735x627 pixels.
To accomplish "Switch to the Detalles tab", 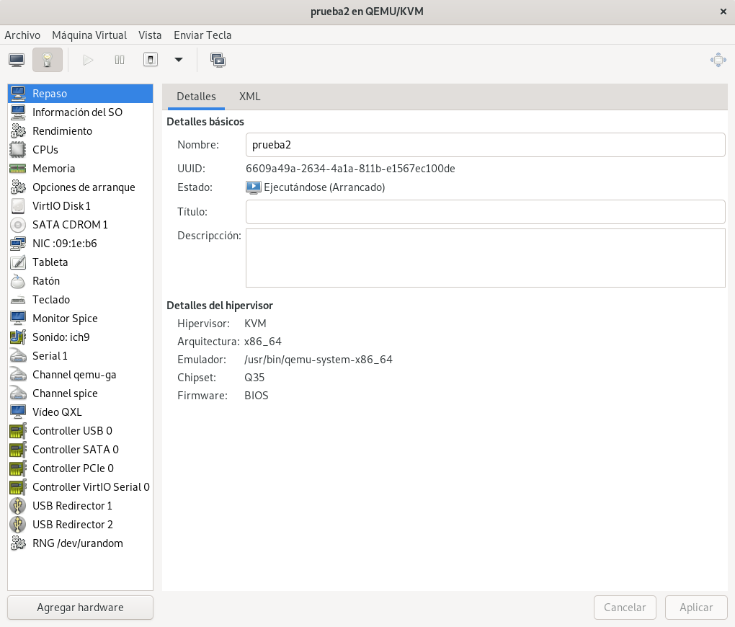I will [196, 97].
